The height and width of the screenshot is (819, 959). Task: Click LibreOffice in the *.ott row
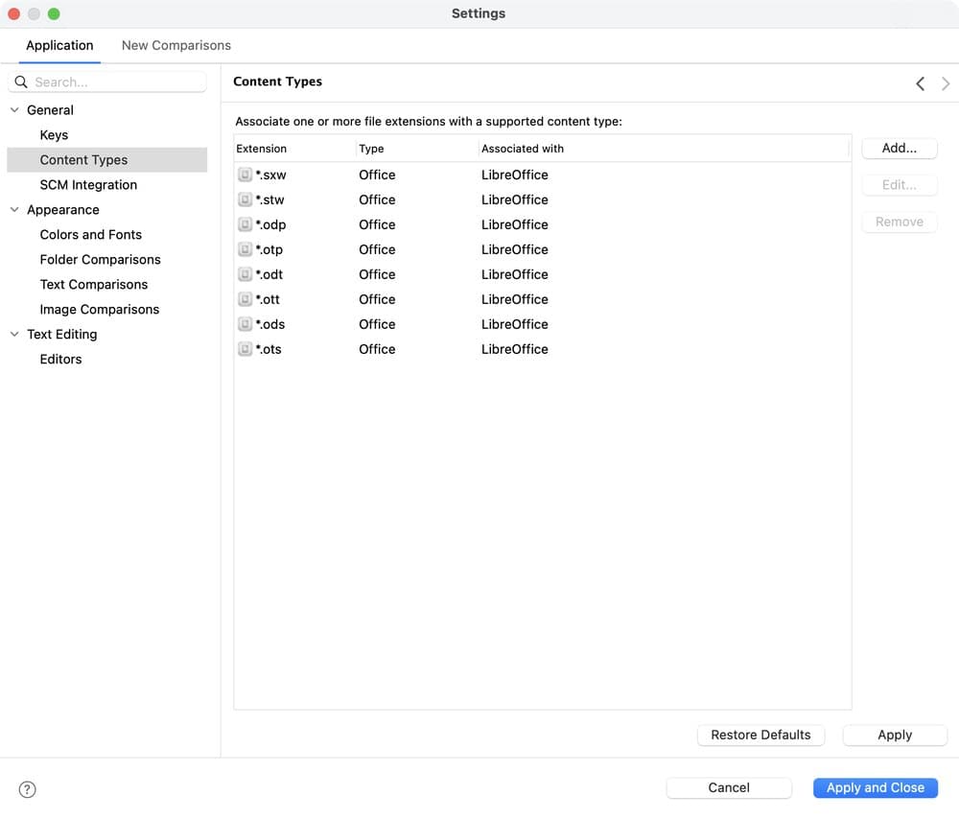514,300
